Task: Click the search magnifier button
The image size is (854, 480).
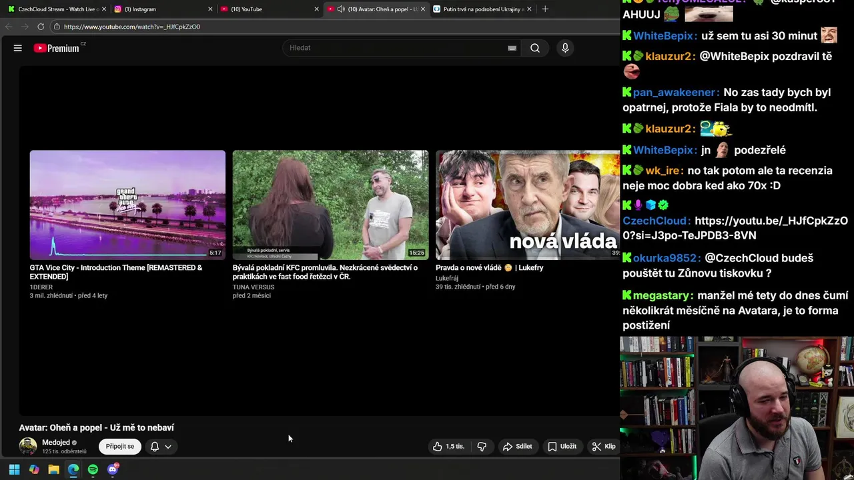Action: 535,48
